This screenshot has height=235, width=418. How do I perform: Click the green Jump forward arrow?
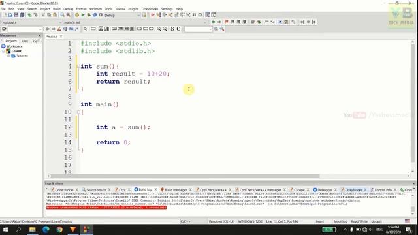(219, 22)
